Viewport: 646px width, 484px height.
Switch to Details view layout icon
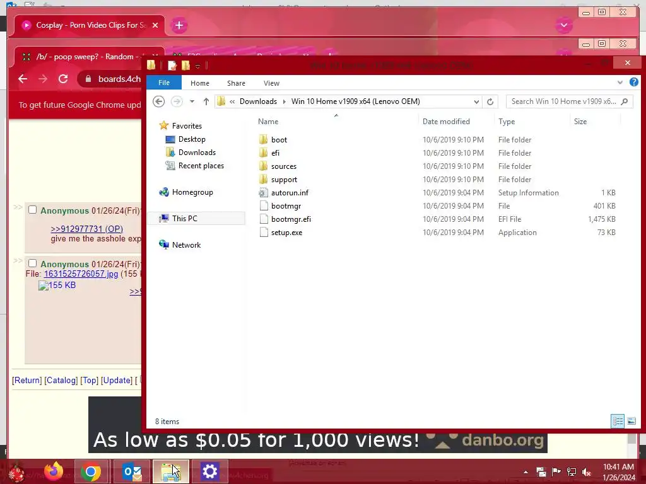(618, 421)
